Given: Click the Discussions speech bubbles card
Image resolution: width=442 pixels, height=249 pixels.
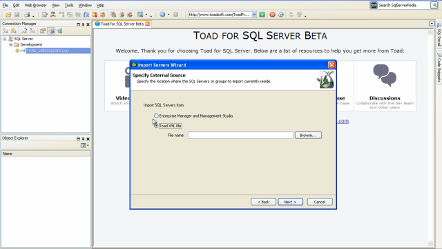Looking at the screenshot, I should coord(385,86).
